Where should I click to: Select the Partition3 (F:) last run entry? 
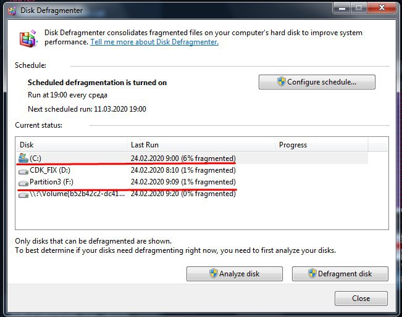tap(183, 182)
